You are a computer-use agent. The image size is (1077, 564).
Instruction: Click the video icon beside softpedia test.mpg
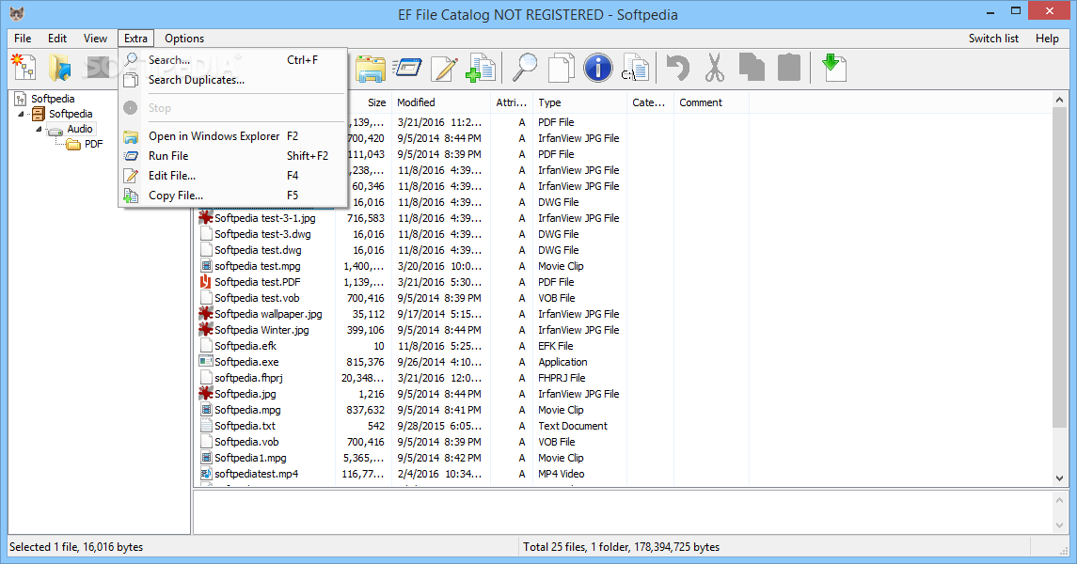pyautogui.click(x=205, y=265)
